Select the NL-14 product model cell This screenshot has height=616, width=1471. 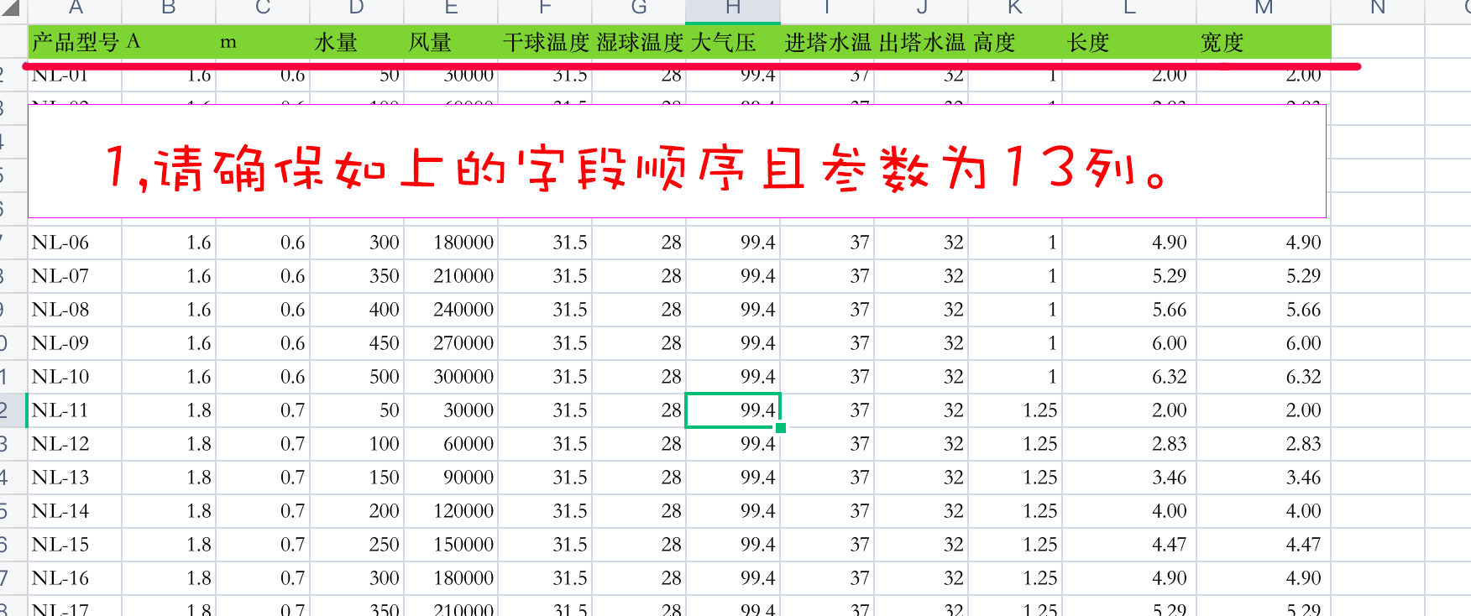click(x=75, y=511)
